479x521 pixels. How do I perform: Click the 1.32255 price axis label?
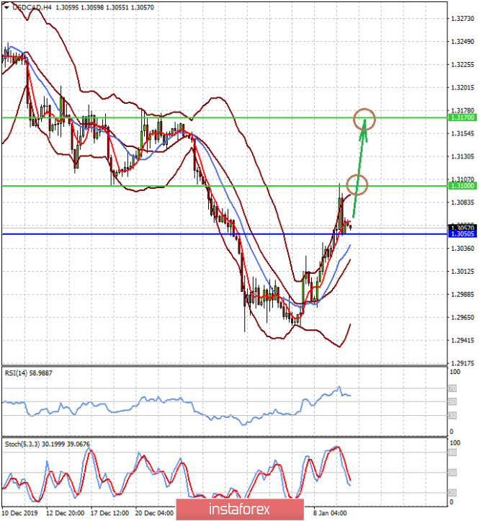(462, 64)
